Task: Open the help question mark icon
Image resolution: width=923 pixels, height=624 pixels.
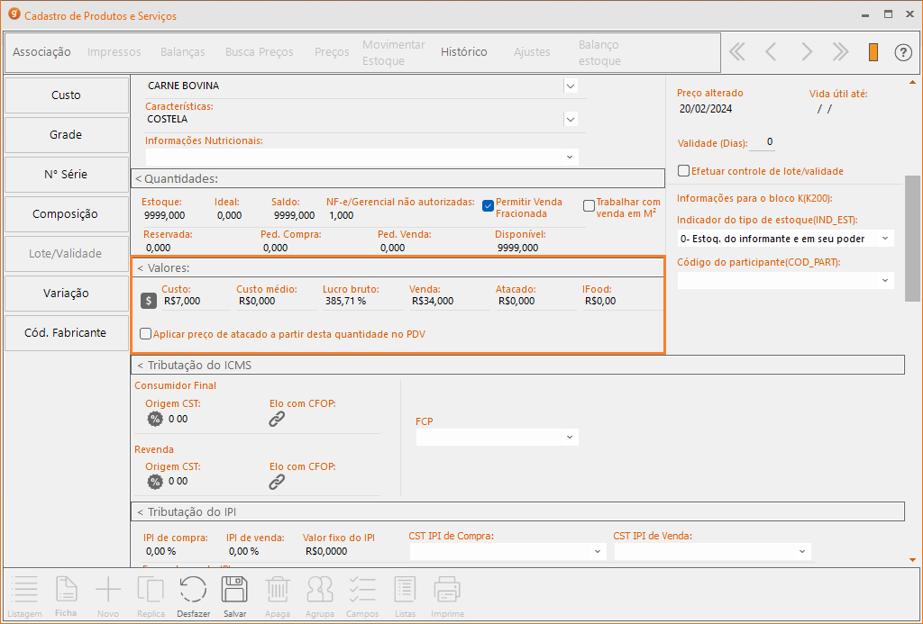Action: tap(903, 52)
